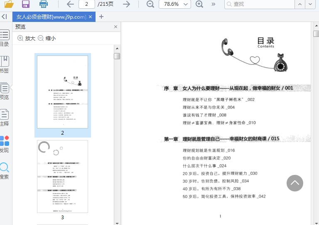Open the 发现 discover panel
The image size is (319, 225).
pos(5,144)
